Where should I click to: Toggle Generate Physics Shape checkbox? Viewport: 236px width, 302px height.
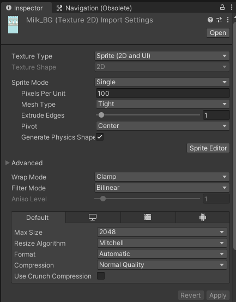[100, 137]
